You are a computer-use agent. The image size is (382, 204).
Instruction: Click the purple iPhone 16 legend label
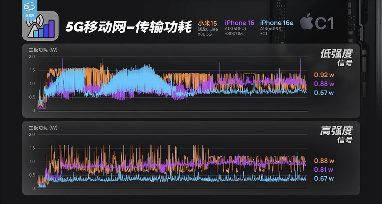[240, 23]
